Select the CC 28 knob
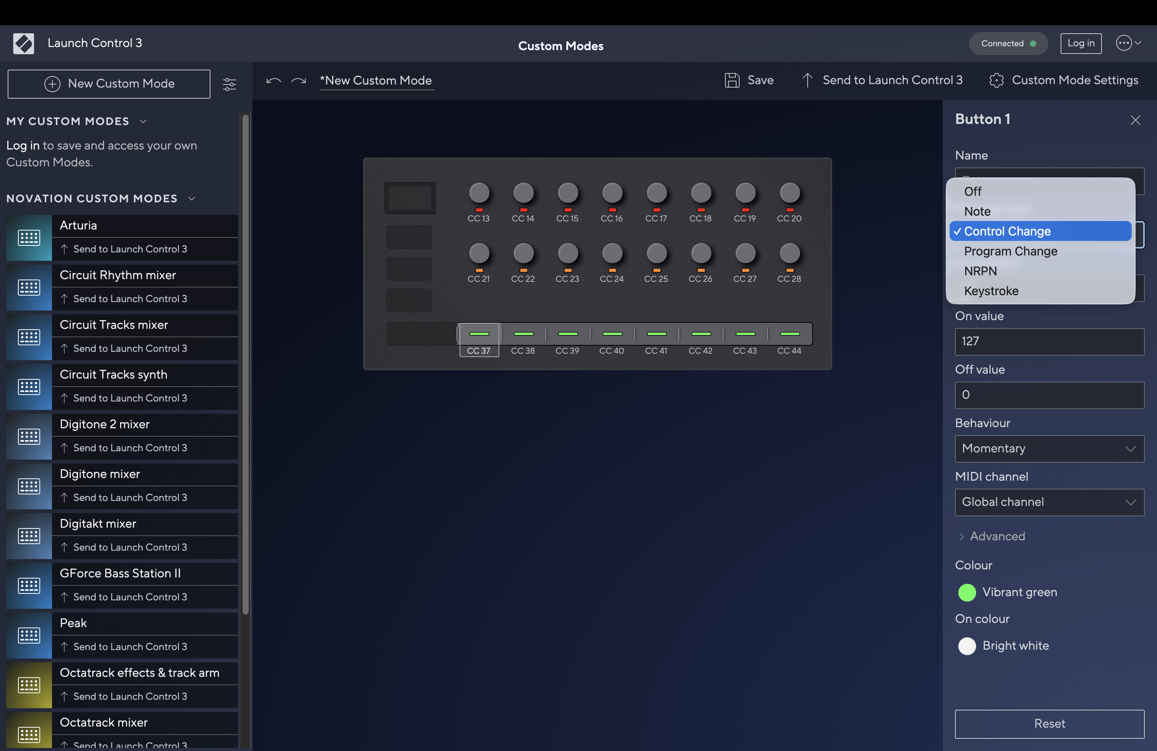1157x751 pixels. tap(789, 253)
